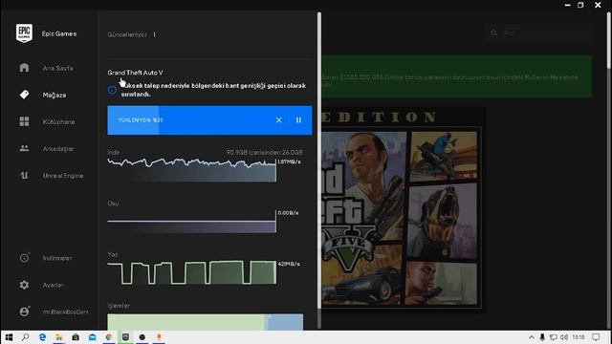Open Arkadaşlar friends icon
This screenshot has height=344, width=612.
24,148
